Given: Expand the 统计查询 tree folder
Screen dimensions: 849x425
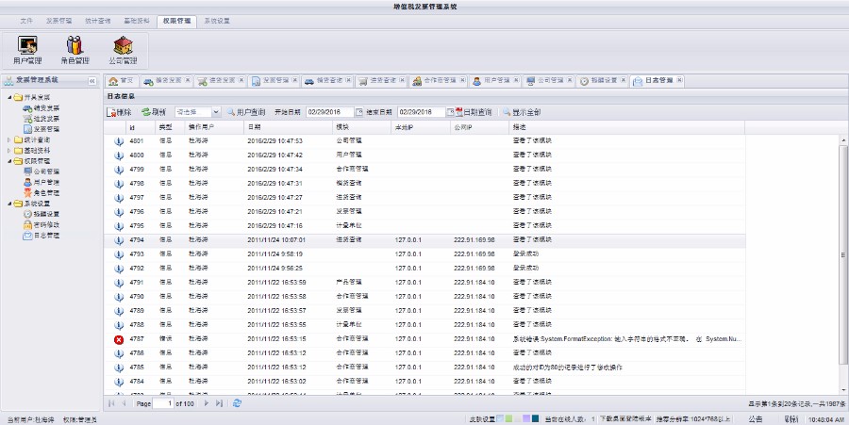Looking at the screenshot, I should coord(10,139).
